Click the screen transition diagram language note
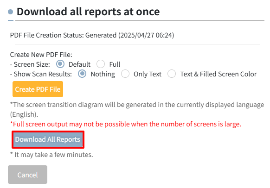The height and width of the screenshot is (188, 270). [137, 109]
